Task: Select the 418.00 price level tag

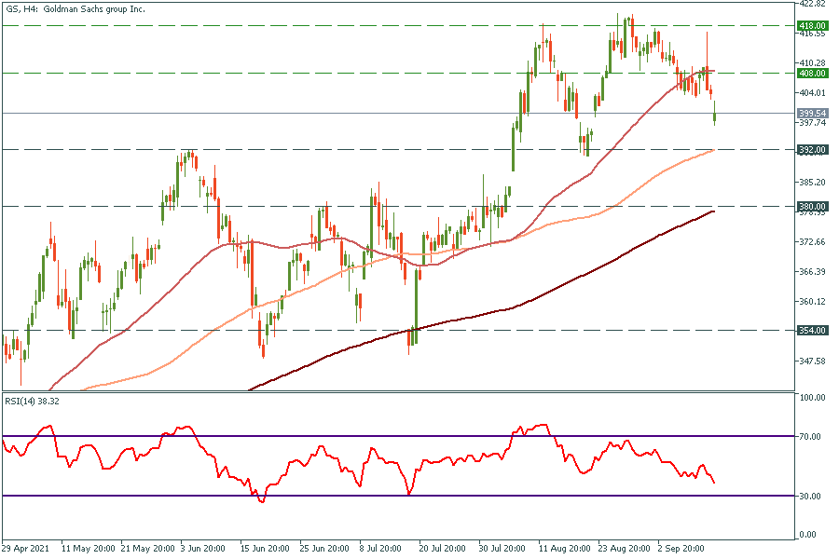Action: tap(813, 25)
